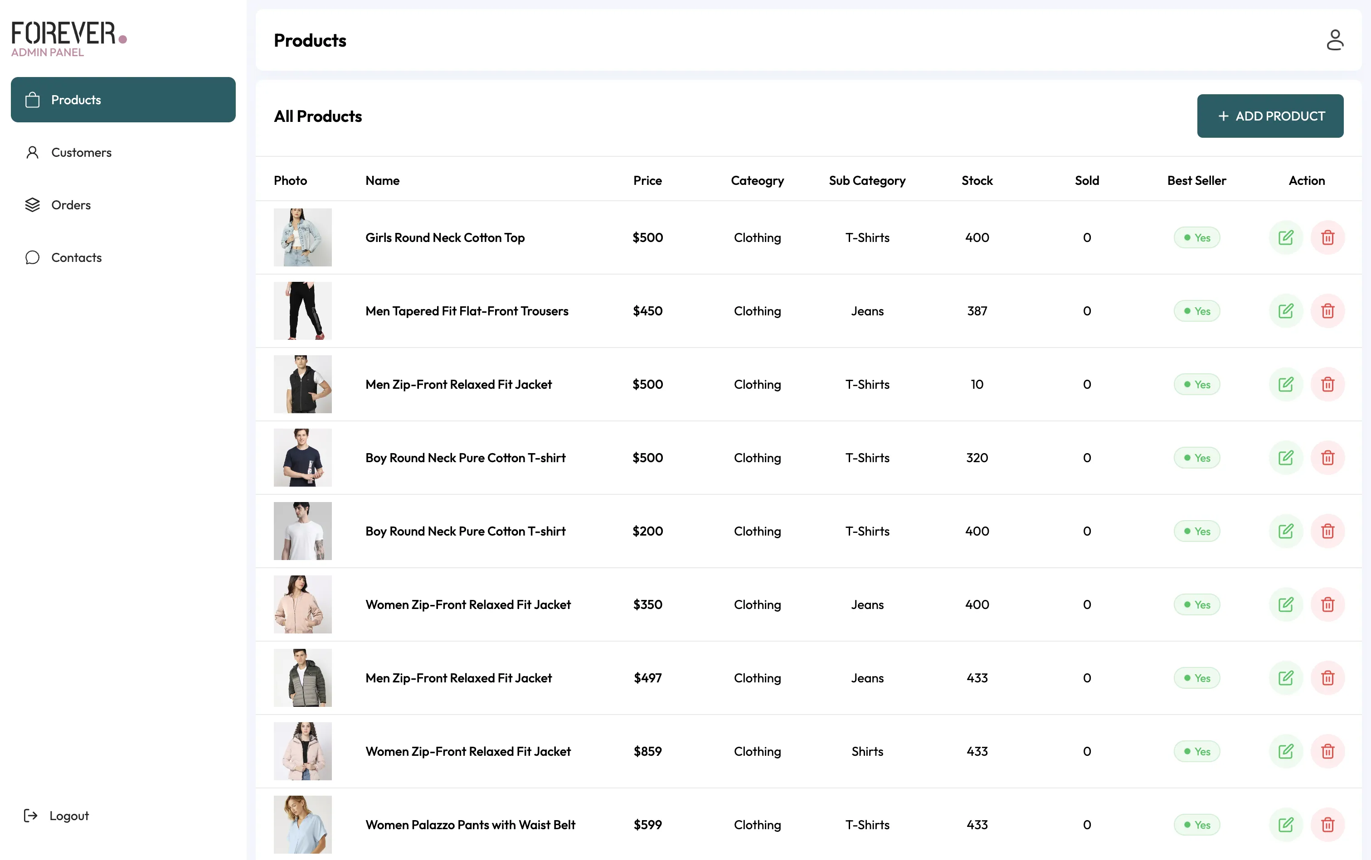Click Best Seller Yes badge for Girls Cotton Top

coord(1196,238)
